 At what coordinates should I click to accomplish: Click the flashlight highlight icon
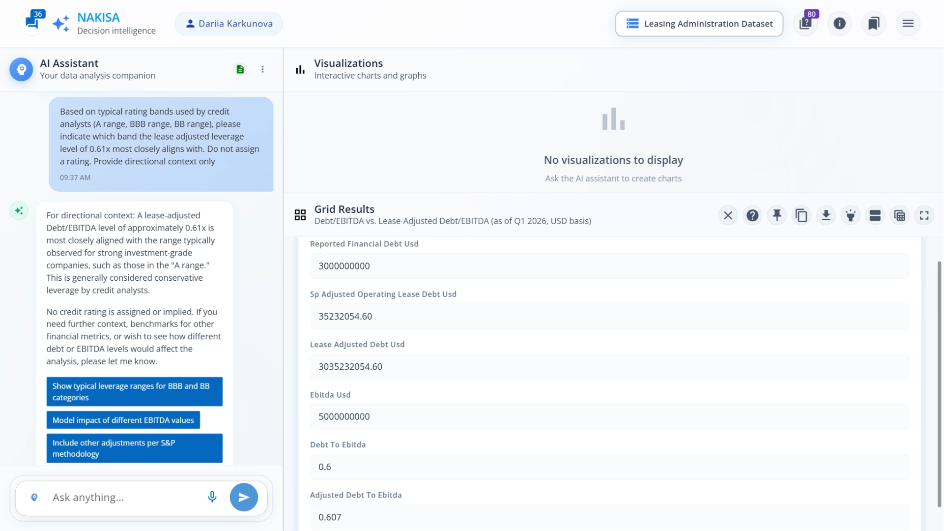851,215
